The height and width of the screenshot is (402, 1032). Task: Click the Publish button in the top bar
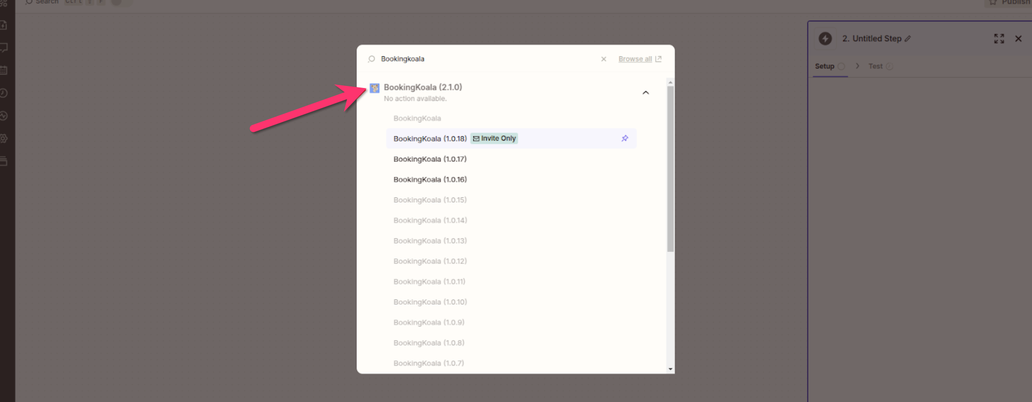(x=1010, y=2)
